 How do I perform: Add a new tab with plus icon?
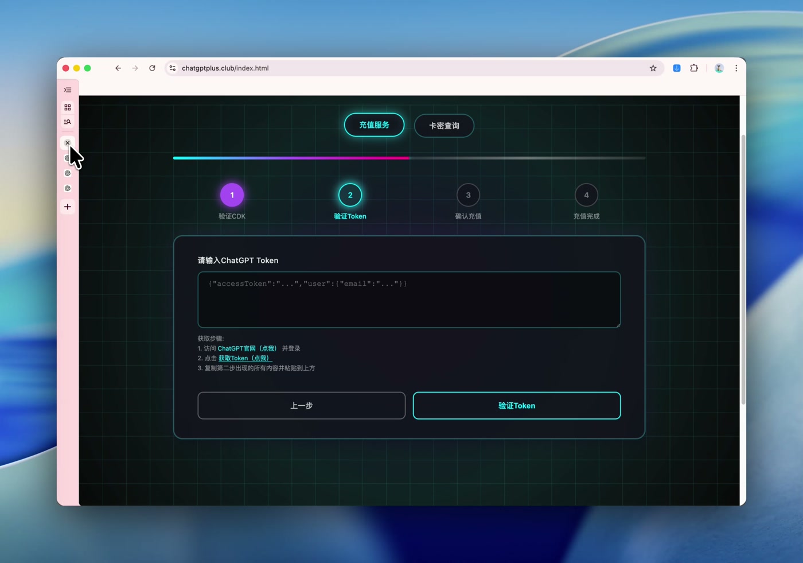pyautogui.click(x=68, y=207)
